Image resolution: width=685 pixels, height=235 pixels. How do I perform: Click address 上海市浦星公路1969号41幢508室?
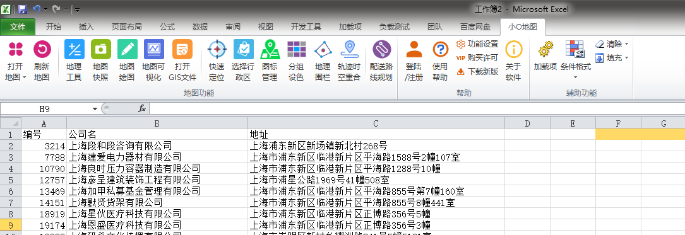[x=376, y=180]
